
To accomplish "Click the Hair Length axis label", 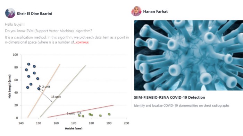I will pyautogui.click(x=10, y=87).
